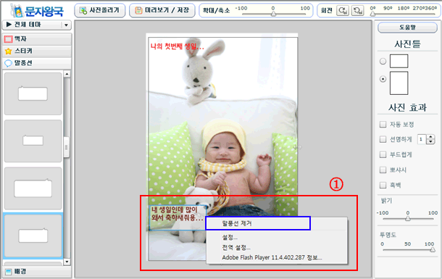Click the rotate counterclockwise icon

357,11
